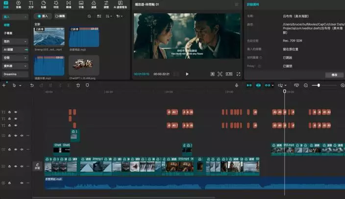345x199 pixels.
Task: Adjust the timeline zoom slider handle
Action: (x=319, y=86)
